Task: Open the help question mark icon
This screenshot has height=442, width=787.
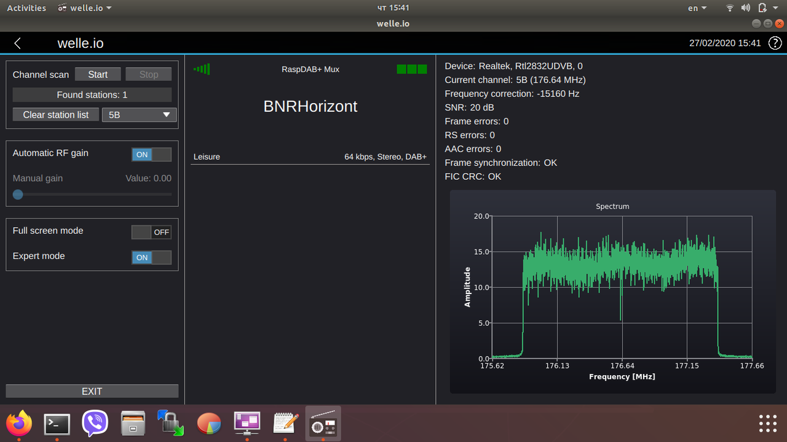Action: point(775,43)
